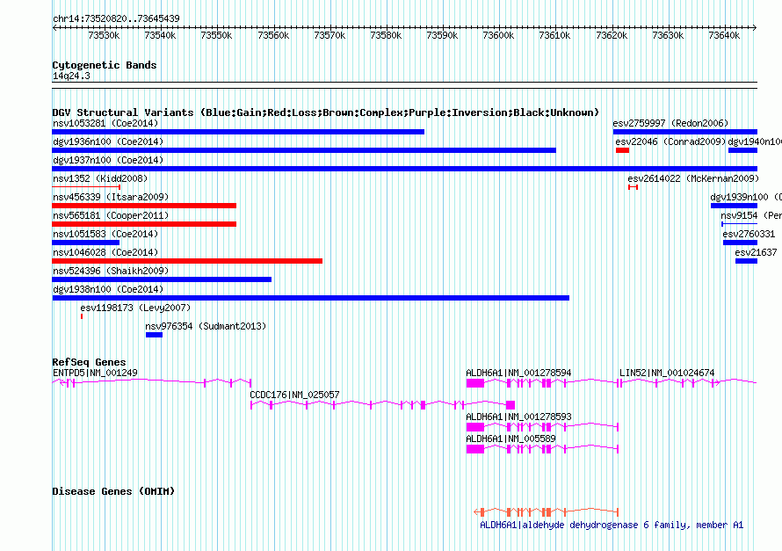Open the LIN52|NM_001024674 gene label

667,373
